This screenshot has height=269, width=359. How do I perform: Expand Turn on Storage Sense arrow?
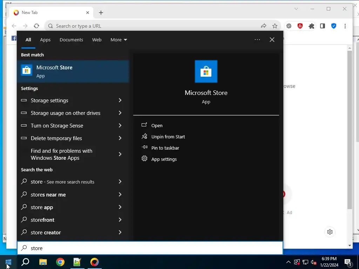pyautogui.click(x=120, y=125)
